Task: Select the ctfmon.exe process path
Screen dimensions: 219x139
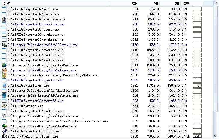Action: click(x=34, y=131)
